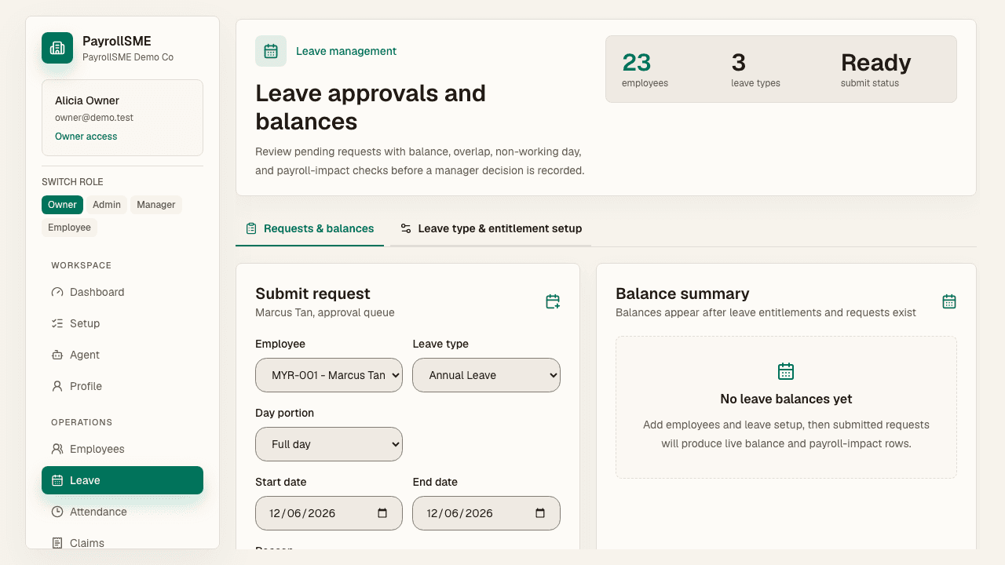
Task: Click the Start date input field
Action: coord(329,513)
